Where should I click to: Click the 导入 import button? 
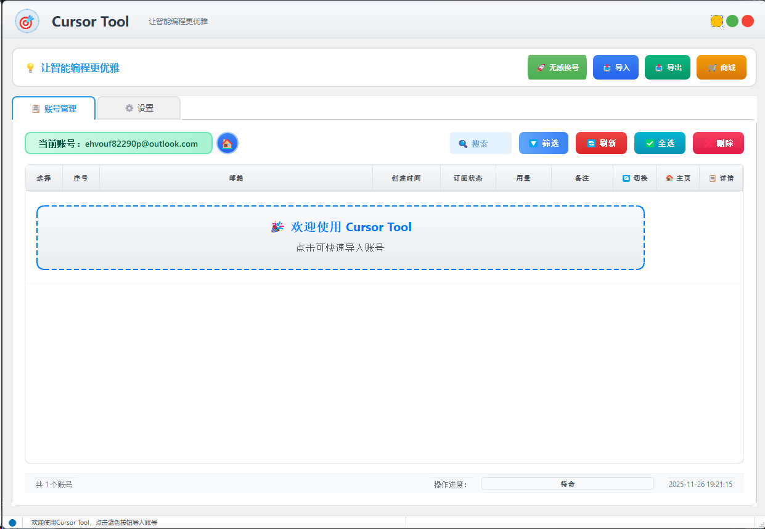(x=615, y=67)
